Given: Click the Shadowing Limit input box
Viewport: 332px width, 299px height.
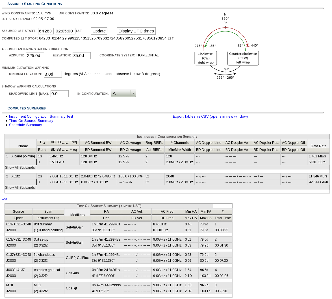Looking at the screenshot, I should point(59,94).
